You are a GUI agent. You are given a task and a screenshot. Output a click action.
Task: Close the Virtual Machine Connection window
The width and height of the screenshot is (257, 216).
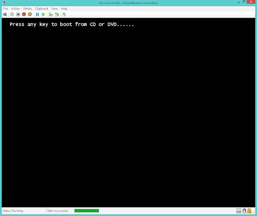(x=251, y=2)
